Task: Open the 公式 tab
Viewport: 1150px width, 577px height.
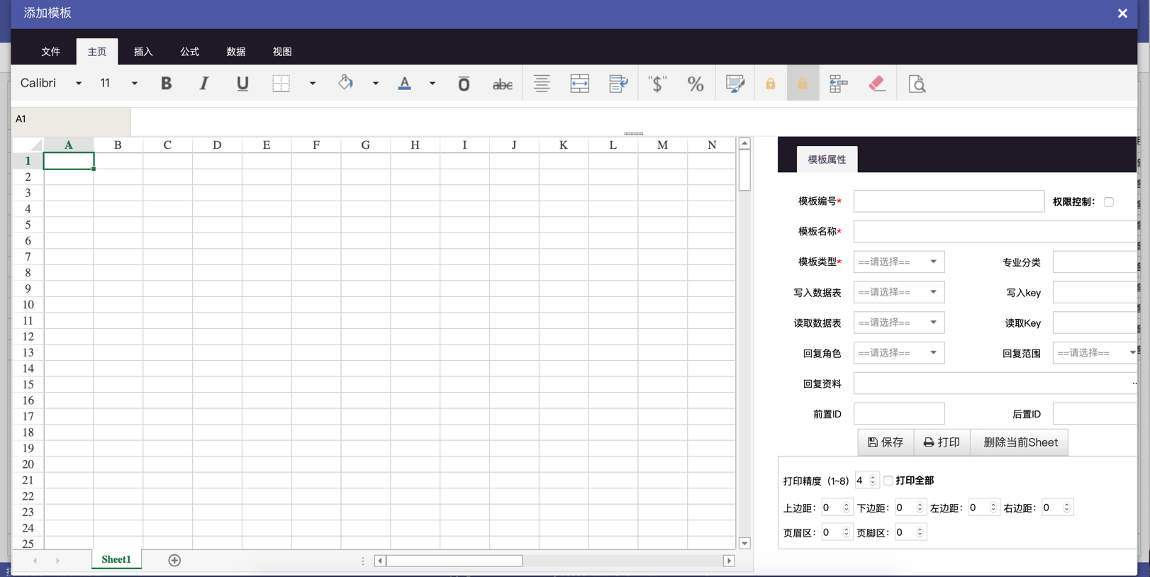Action: (x=189, y=52)
